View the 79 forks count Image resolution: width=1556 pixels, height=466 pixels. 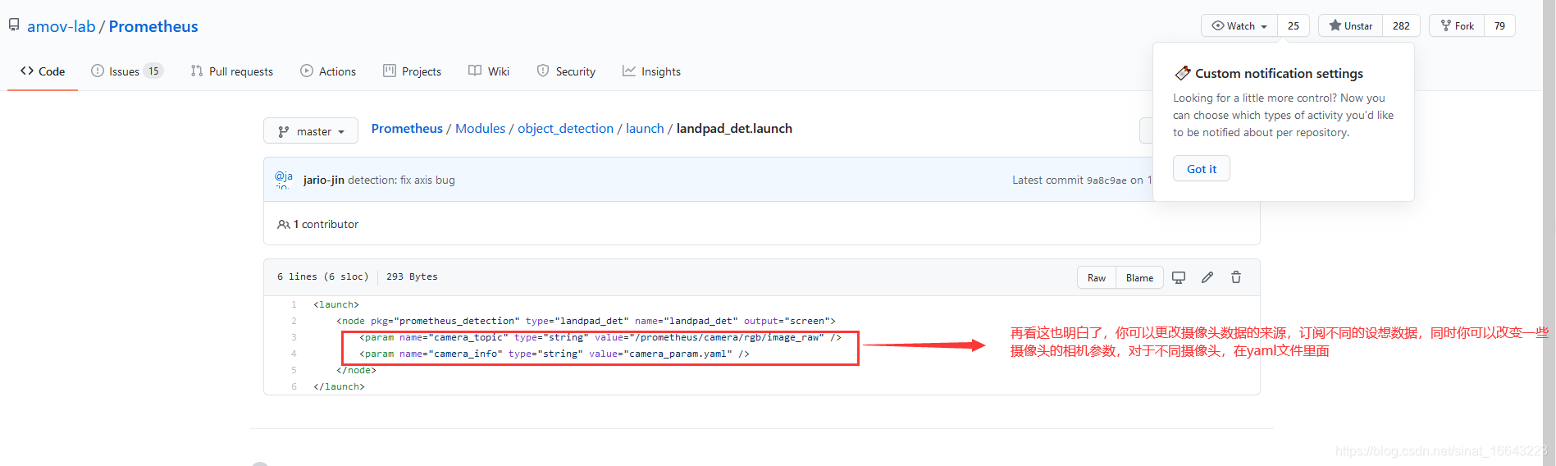[1499, 25]
